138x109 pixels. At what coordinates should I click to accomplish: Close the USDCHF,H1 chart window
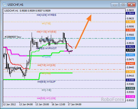tap(131, 5)
